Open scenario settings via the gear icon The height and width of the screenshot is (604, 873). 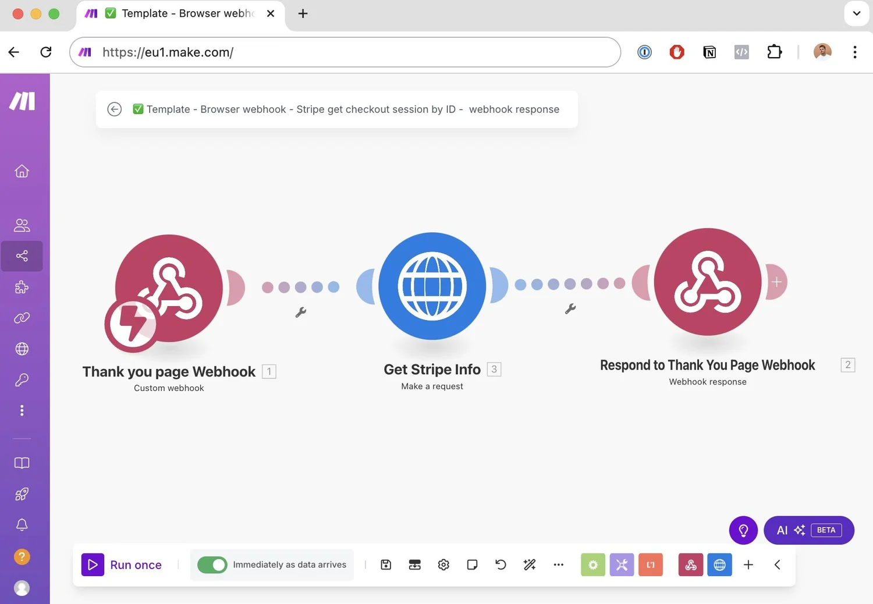point(443,564)
